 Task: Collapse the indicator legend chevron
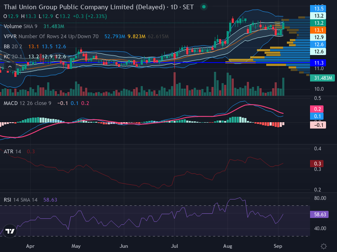[10, 67]
